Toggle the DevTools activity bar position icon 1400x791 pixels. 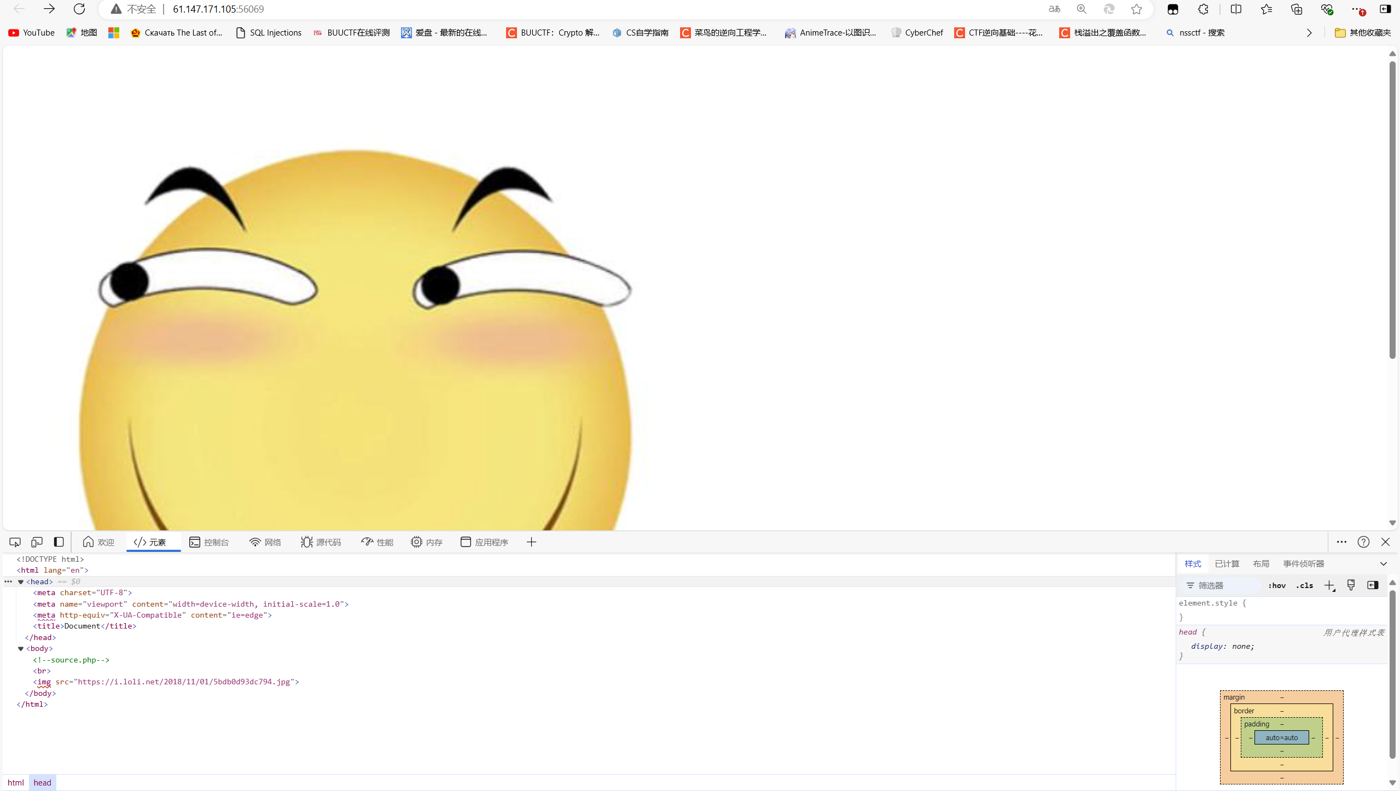(59, 542)
